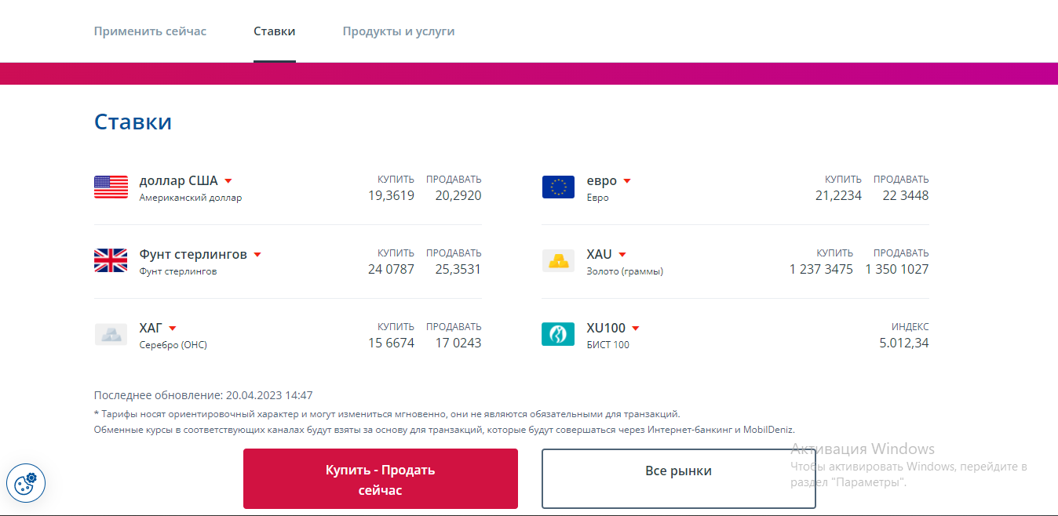Screen dimensions: 1058x516
Task: Click the silver bars ХАГ icon
Action: click(x=111, y=334)
